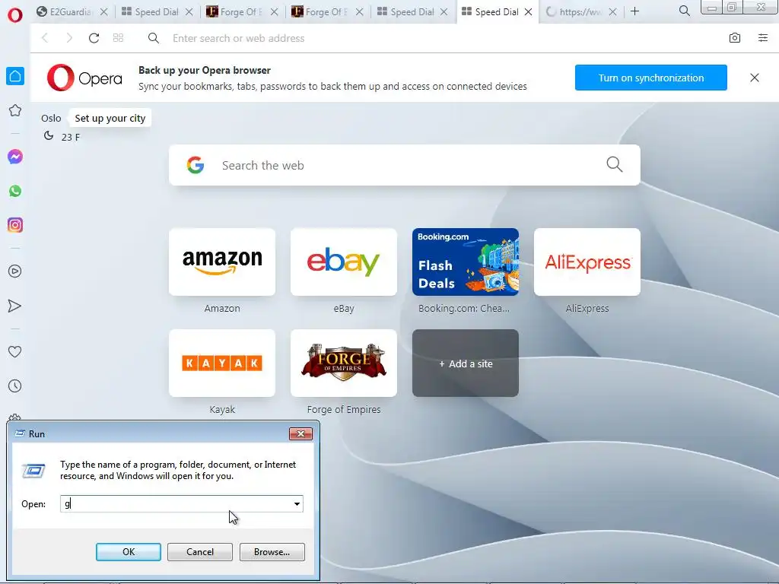Image resolution: width=779 pixels, height=584 pixels.
Task: Switch to the first Speed Dial tab
Action: coord(151,12)
